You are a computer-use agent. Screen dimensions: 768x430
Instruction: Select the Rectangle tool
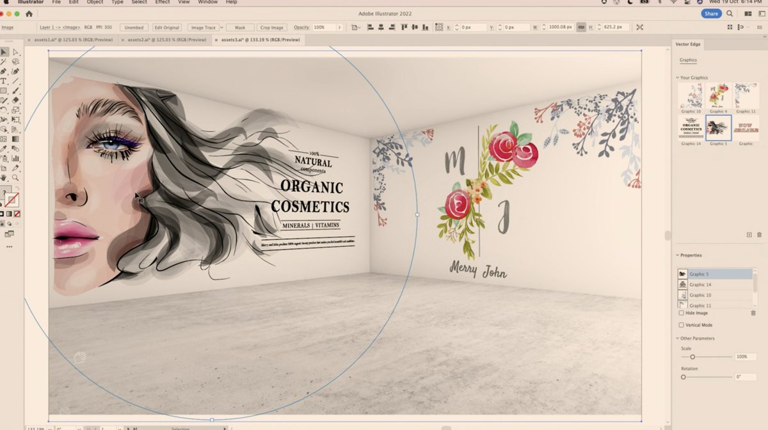click(4, 91)
